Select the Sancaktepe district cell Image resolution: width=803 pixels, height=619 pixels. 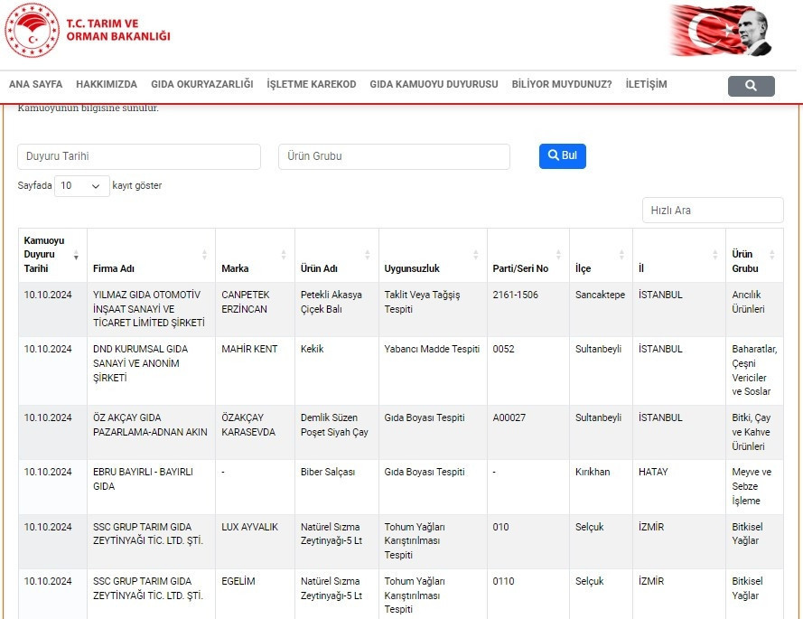point(601,309)
